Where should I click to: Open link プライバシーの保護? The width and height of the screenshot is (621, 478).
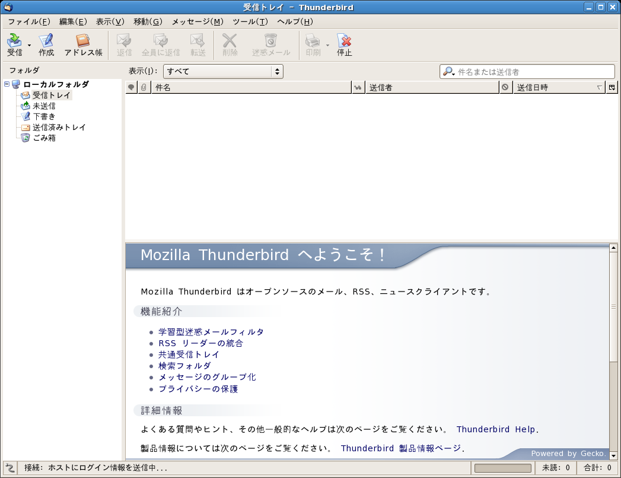click(x=199, y=389)
